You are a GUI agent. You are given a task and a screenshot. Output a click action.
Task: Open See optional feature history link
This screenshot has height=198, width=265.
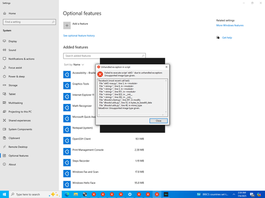pyautogui.click(x=79, y=35)
